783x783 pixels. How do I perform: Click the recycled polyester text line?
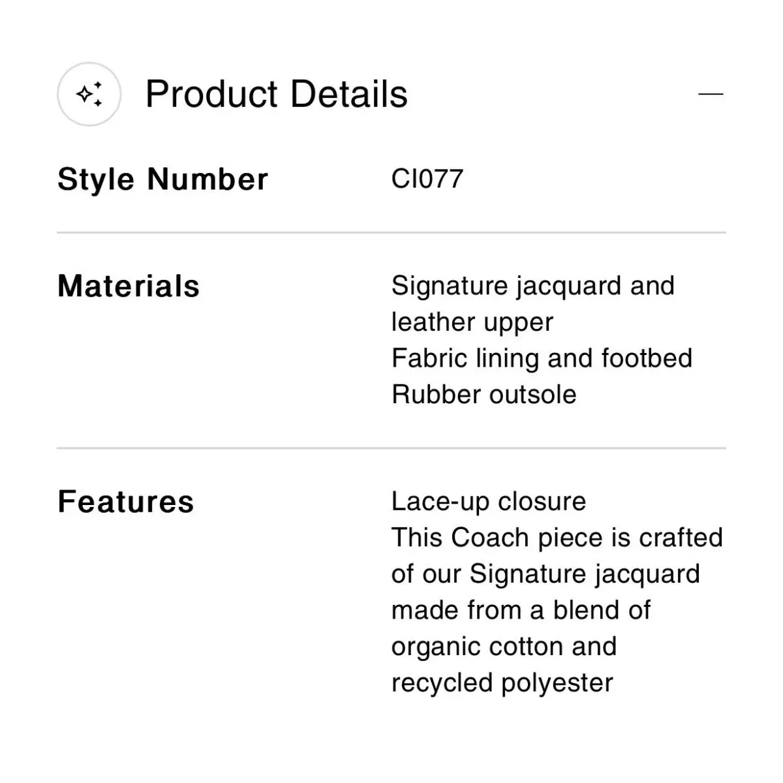coord(502,683)
